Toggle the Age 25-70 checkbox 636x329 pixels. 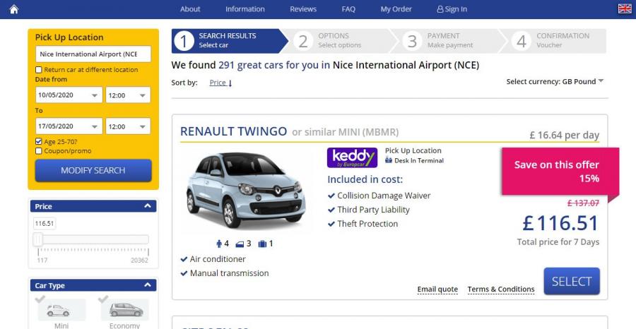(39, 141)
